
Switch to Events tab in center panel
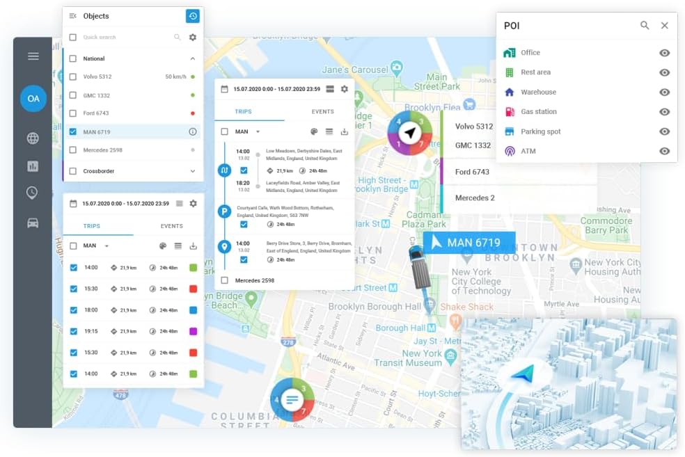pyautogui.click(x=322, y=111)
